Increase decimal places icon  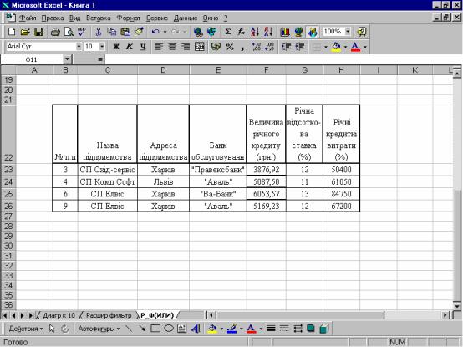(x=257, y=47)
